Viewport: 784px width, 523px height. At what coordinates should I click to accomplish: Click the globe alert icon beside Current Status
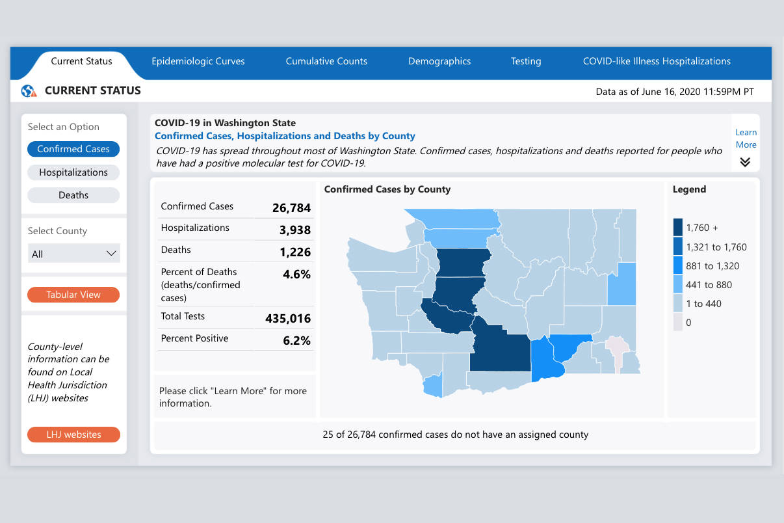29,91
